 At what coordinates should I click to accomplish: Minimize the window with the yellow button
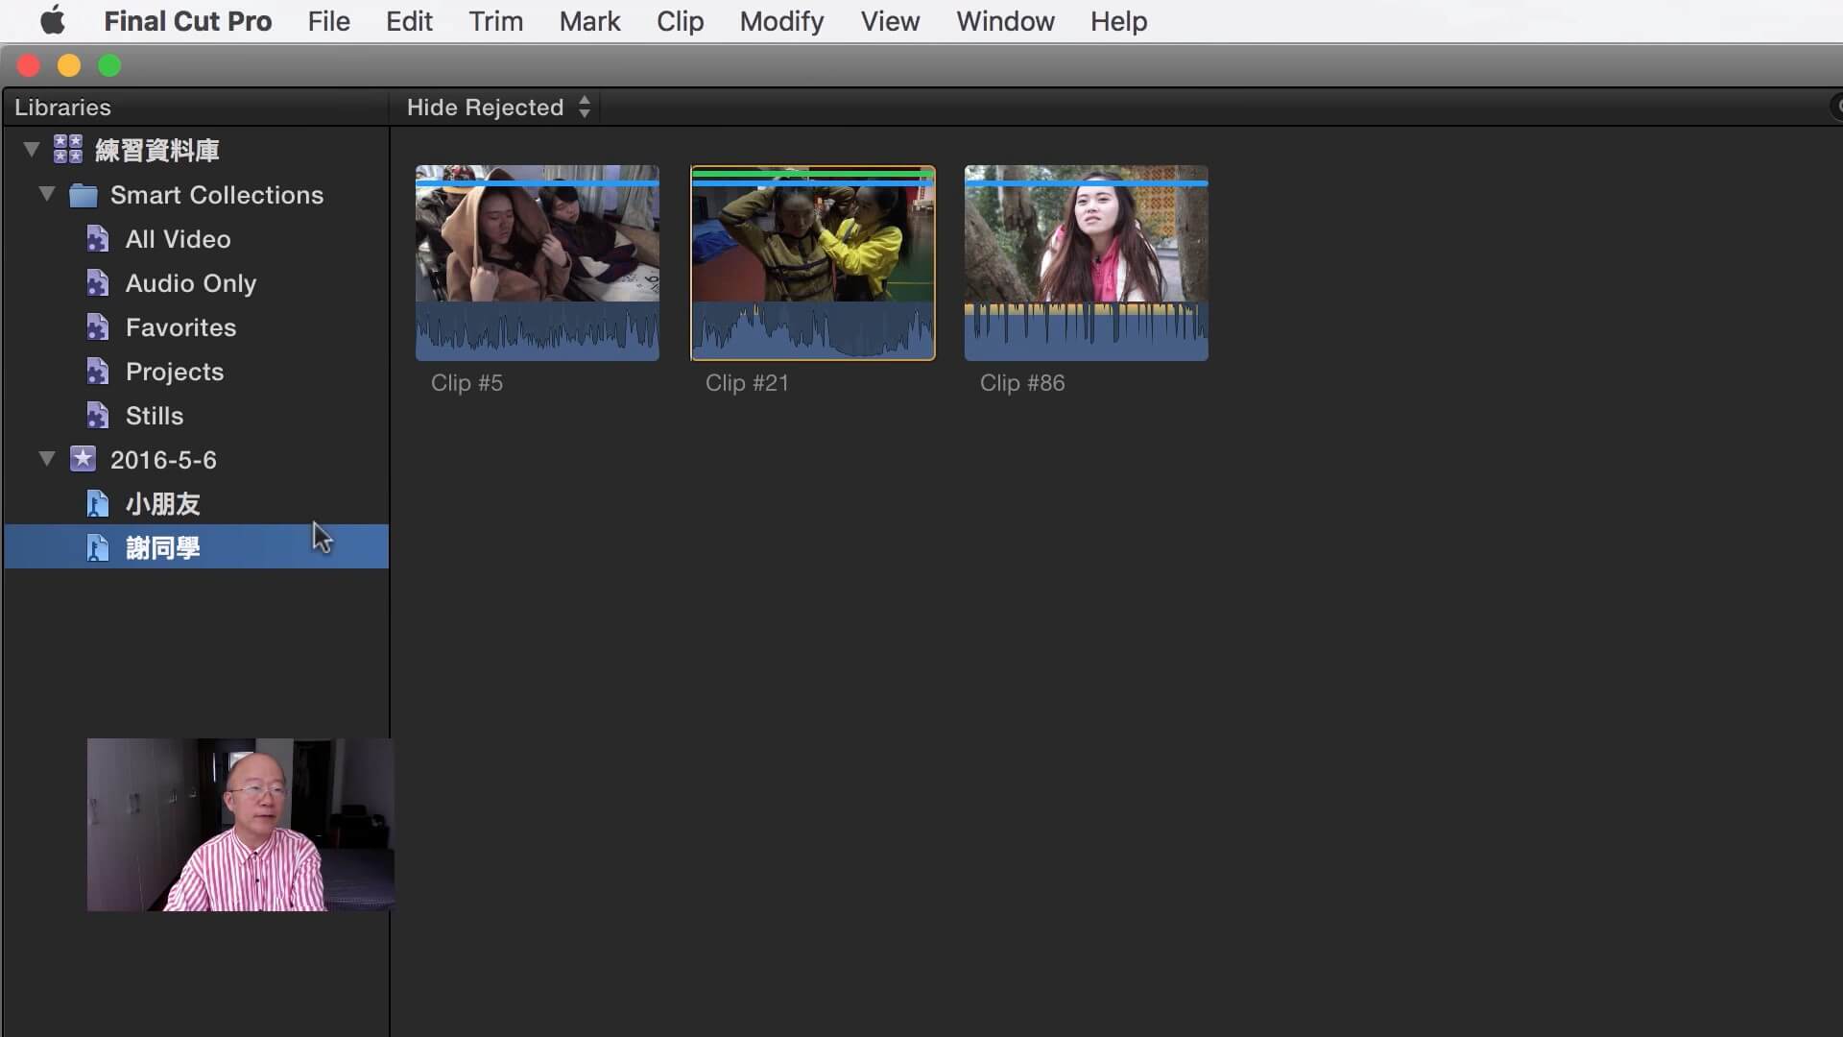pos(69,65)
